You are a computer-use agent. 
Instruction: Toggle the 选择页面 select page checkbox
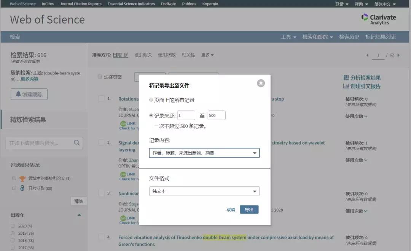(x=100, y=77)
